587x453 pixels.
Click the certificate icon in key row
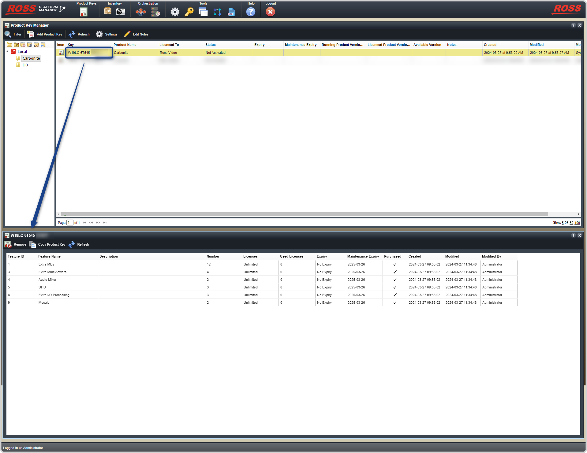pos(61,53)
